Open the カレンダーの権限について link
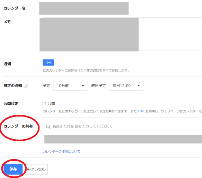202x178 pixels. [x=61, y=151]
